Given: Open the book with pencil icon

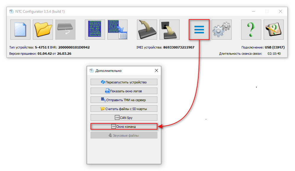Looking at the screenshot, I should pyautogui.click(x=274, y=30).
